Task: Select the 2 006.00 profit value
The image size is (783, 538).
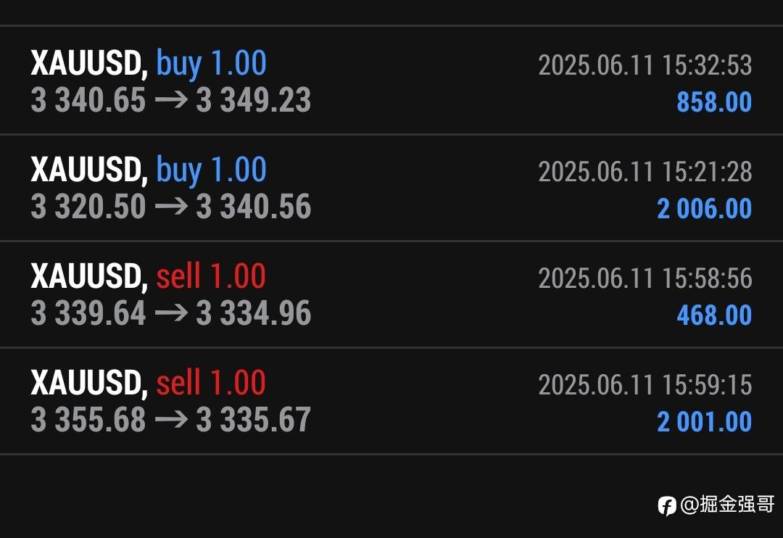Action: pyautogui.click(x=704, y=209)
